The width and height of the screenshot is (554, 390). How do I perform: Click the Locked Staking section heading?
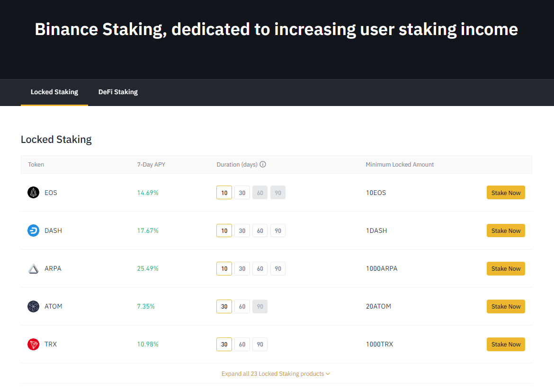tap(56, 140)
